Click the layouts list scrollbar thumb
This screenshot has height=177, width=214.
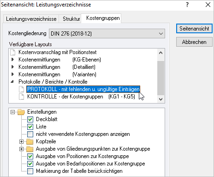[161, 78]
